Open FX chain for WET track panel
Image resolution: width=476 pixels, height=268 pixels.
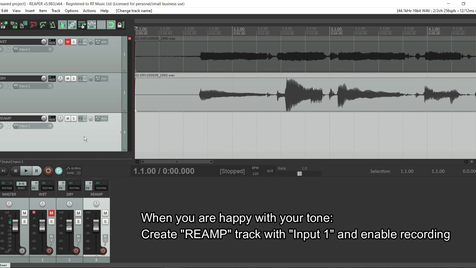(x=81, y=42)
